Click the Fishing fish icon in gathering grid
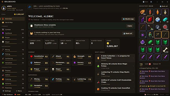Screen dimensions: 170x96 click(53, 79)
